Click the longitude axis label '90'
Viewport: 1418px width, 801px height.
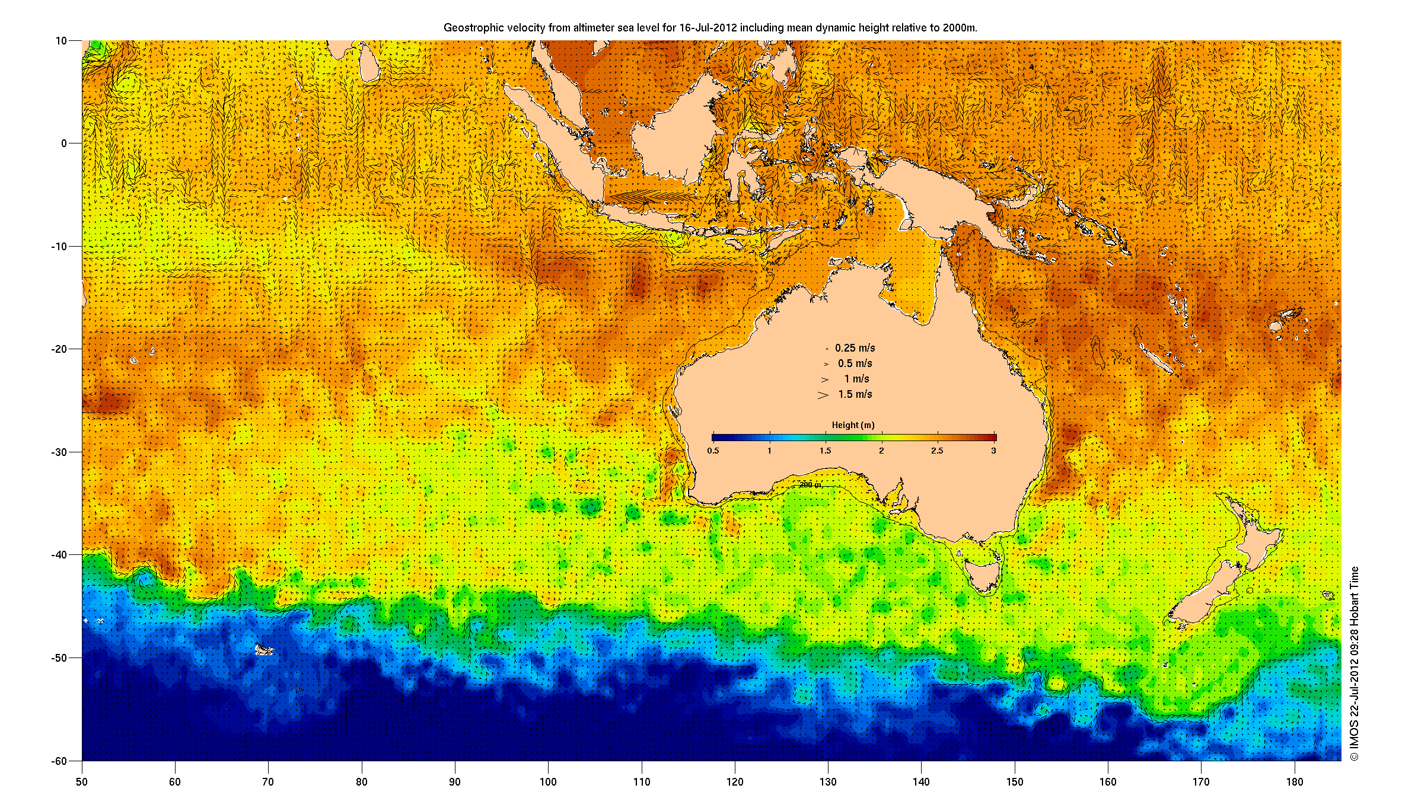tap(455, 782)
